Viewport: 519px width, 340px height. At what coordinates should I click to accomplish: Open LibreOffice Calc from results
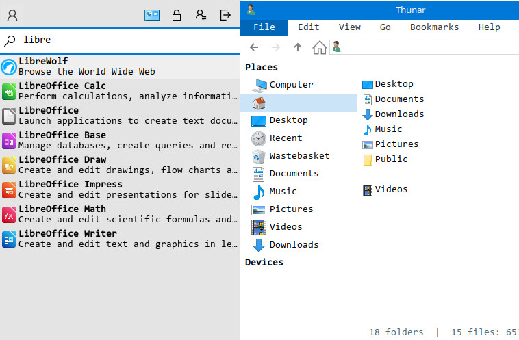coord(120,91)
